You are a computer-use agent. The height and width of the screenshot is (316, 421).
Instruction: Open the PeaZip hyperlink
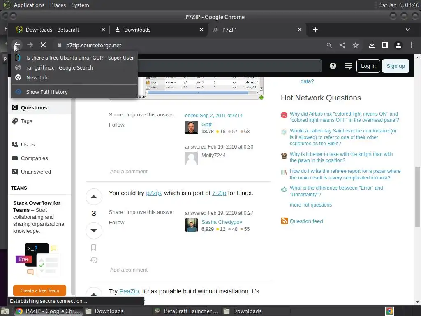point(129,291)
